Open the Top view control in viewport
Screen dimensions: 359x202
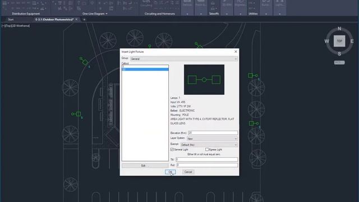click(x=8, y=26)
